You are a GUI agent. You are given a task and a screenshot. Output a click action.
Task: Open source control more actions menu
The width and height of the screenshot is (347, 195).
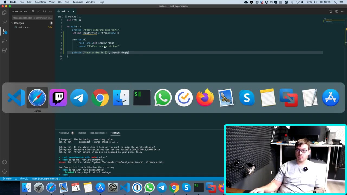click(x=50, y=11)
